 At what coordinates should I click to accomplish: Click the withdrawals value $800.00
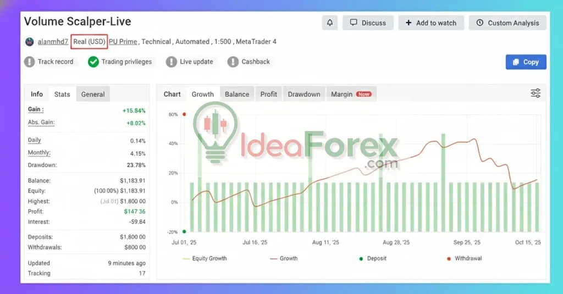(x=135, y=247)
